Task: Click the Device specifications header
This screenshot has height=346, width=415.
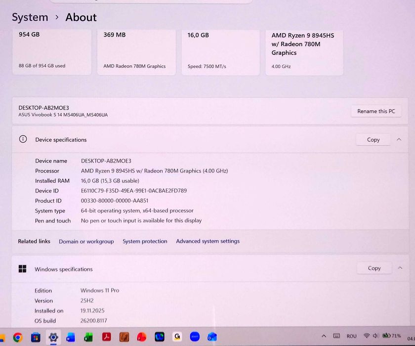Action: pos(210,139)
